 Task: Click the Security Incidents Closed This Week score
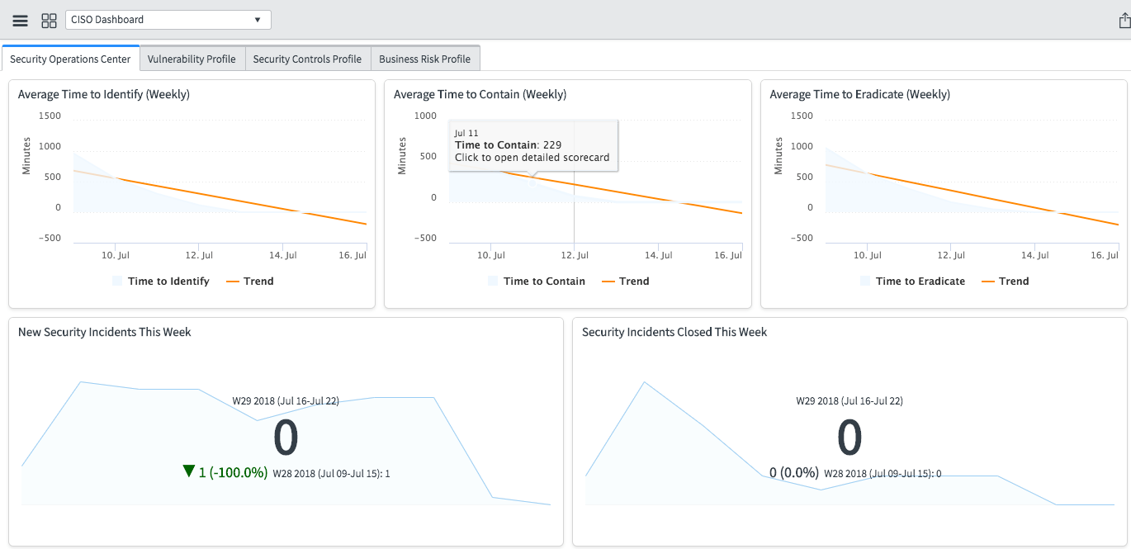pos(849,438)
